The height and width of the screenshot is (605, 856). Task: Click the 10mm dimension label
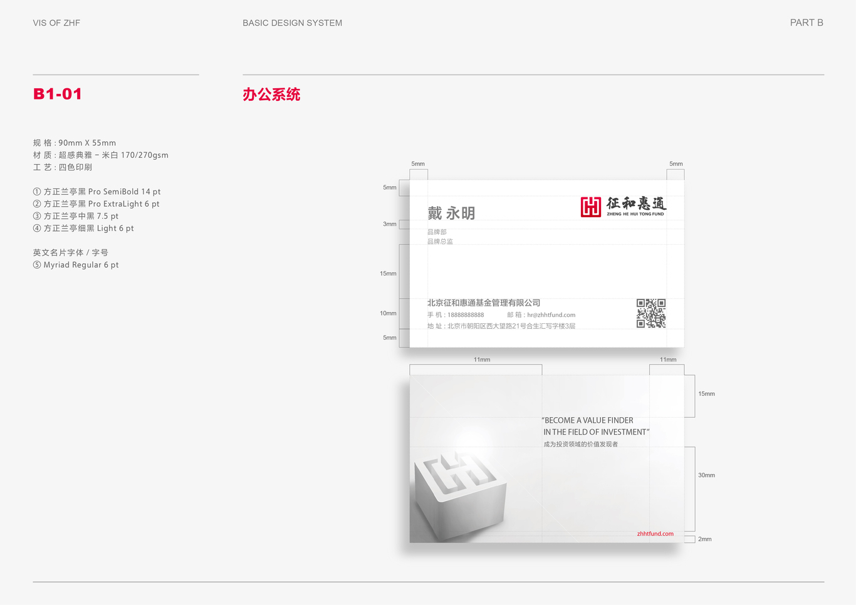coord(388,313)
